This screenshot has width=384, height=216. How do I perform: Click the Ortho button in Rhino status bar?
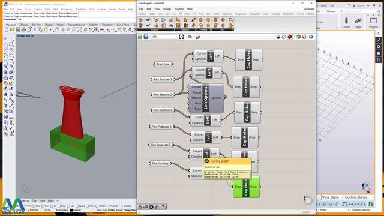pos(111,210)
